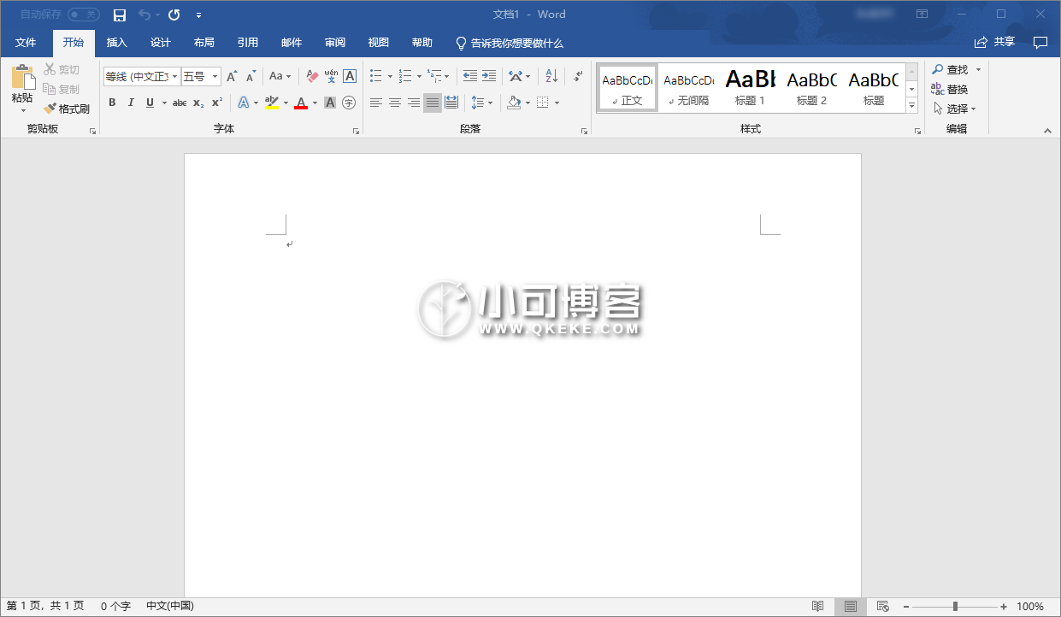
Task: Click the 告诉我你想要做什么 search box
Action: point(510,43)
